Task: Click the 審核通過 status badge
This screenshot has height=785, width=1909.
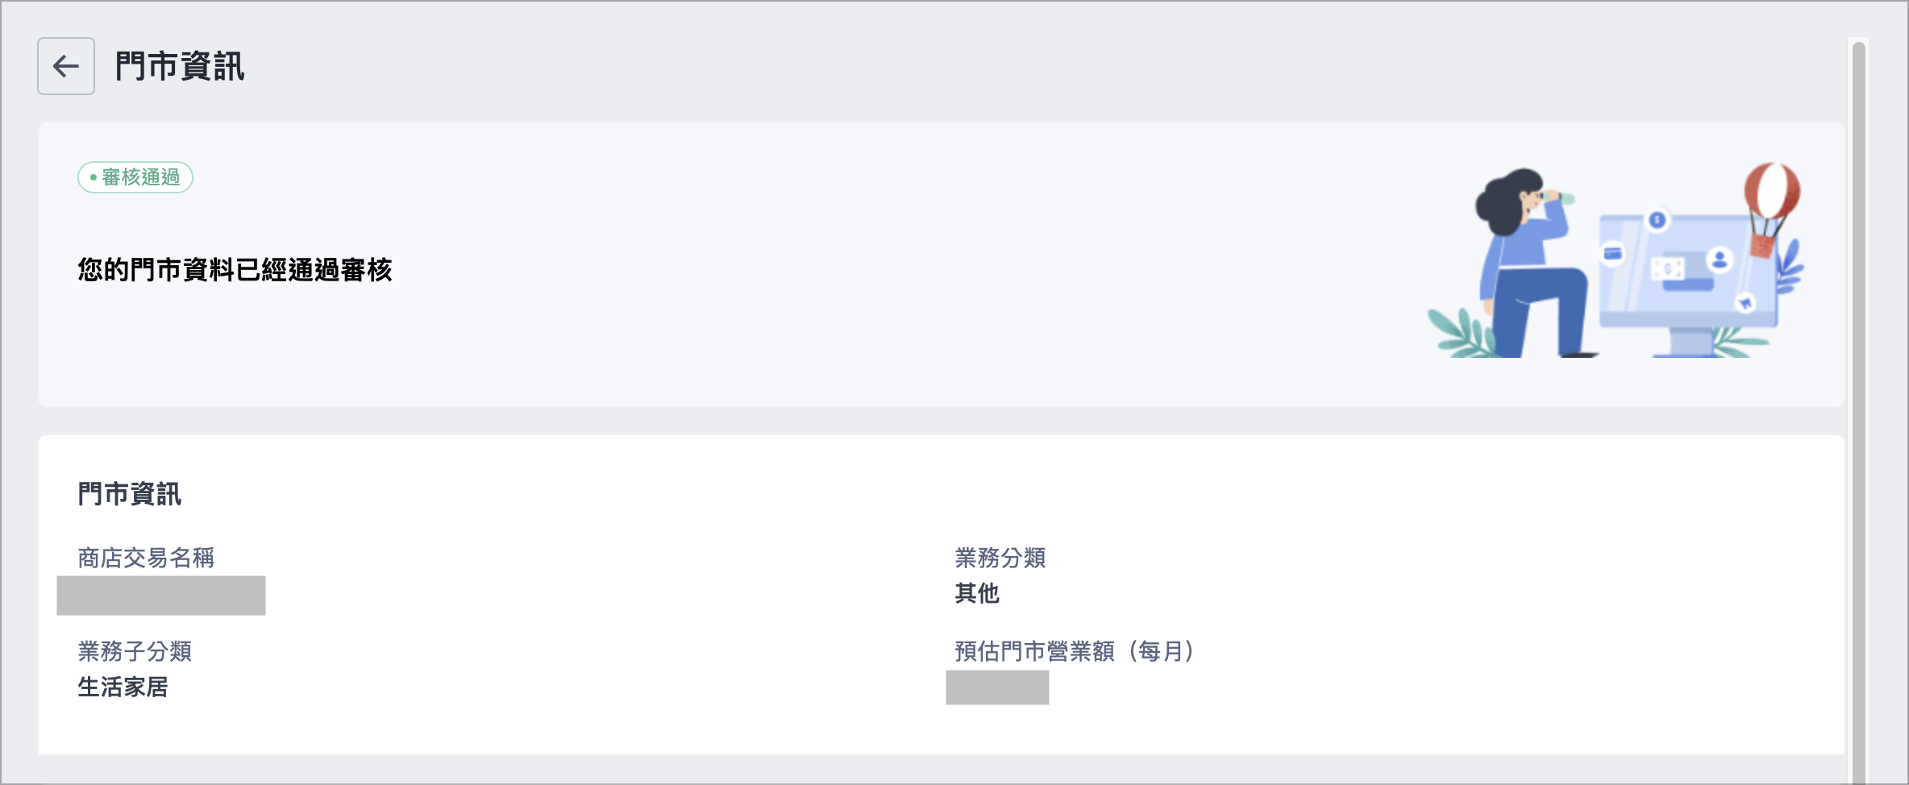Action: (135, 177)
